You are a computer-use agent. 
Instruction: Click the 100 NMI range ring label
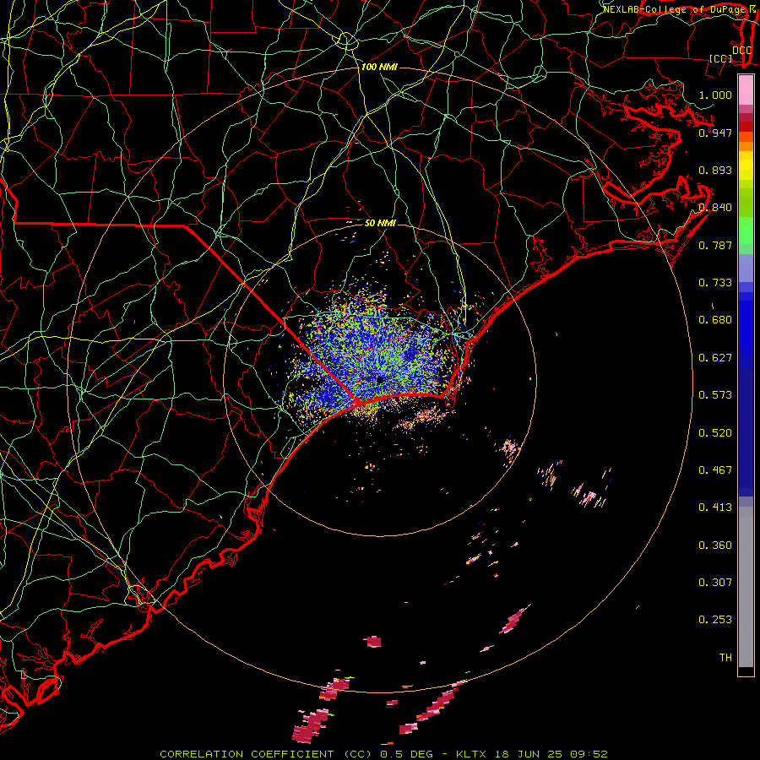tap(379, 67)
